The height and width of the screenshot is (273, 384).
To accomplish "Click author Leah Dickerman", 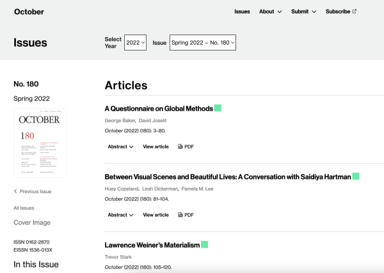I will [x=160, y=189].
